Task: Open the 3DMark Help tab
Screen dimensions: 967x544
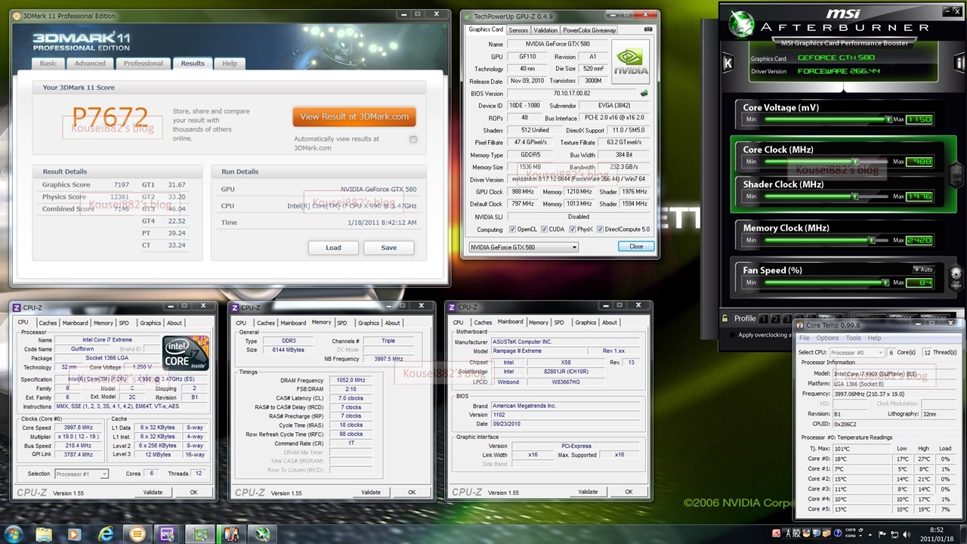Action: [x=230, y=63]
